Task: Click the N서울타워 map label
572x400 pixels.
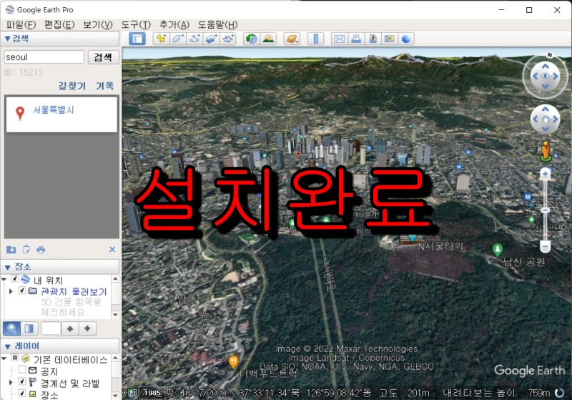Action: pyautogui.click(x=440, y=247)
